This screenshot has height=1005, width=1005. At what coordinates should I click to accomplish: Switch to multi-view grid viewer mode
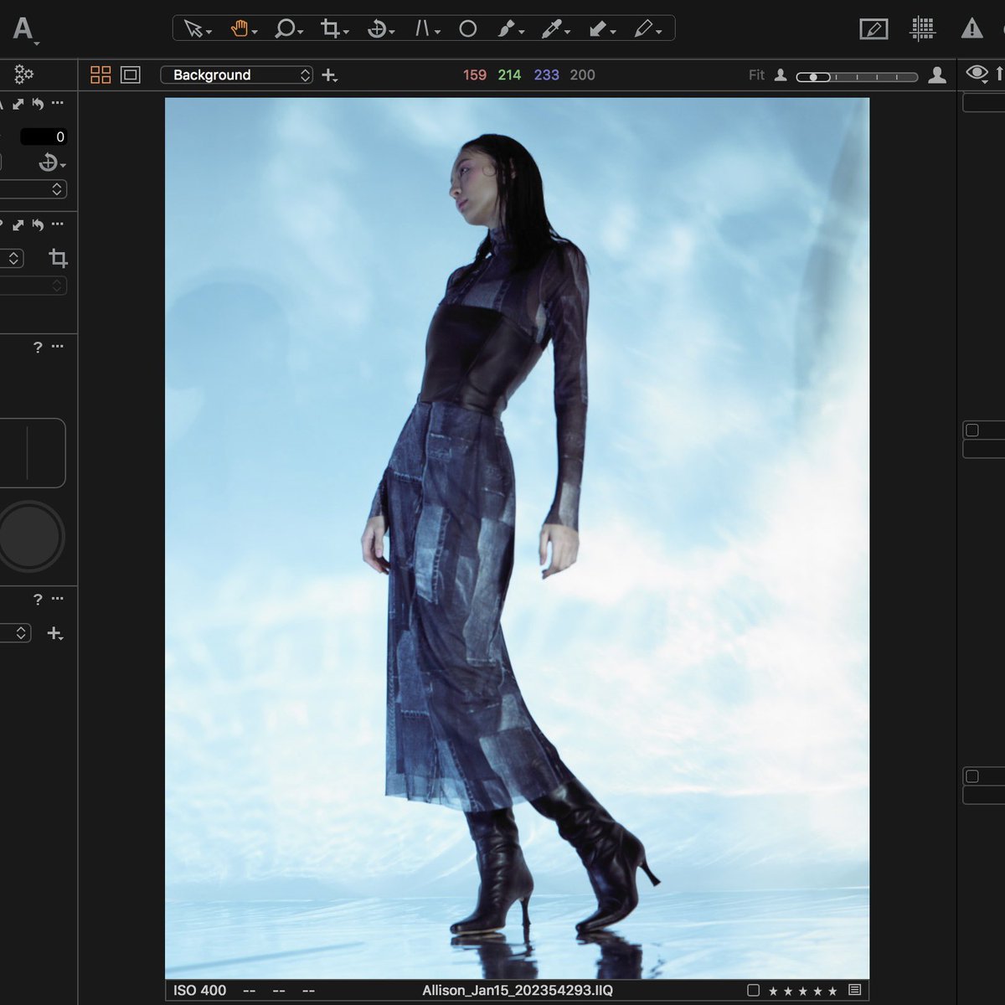(100, 75)
